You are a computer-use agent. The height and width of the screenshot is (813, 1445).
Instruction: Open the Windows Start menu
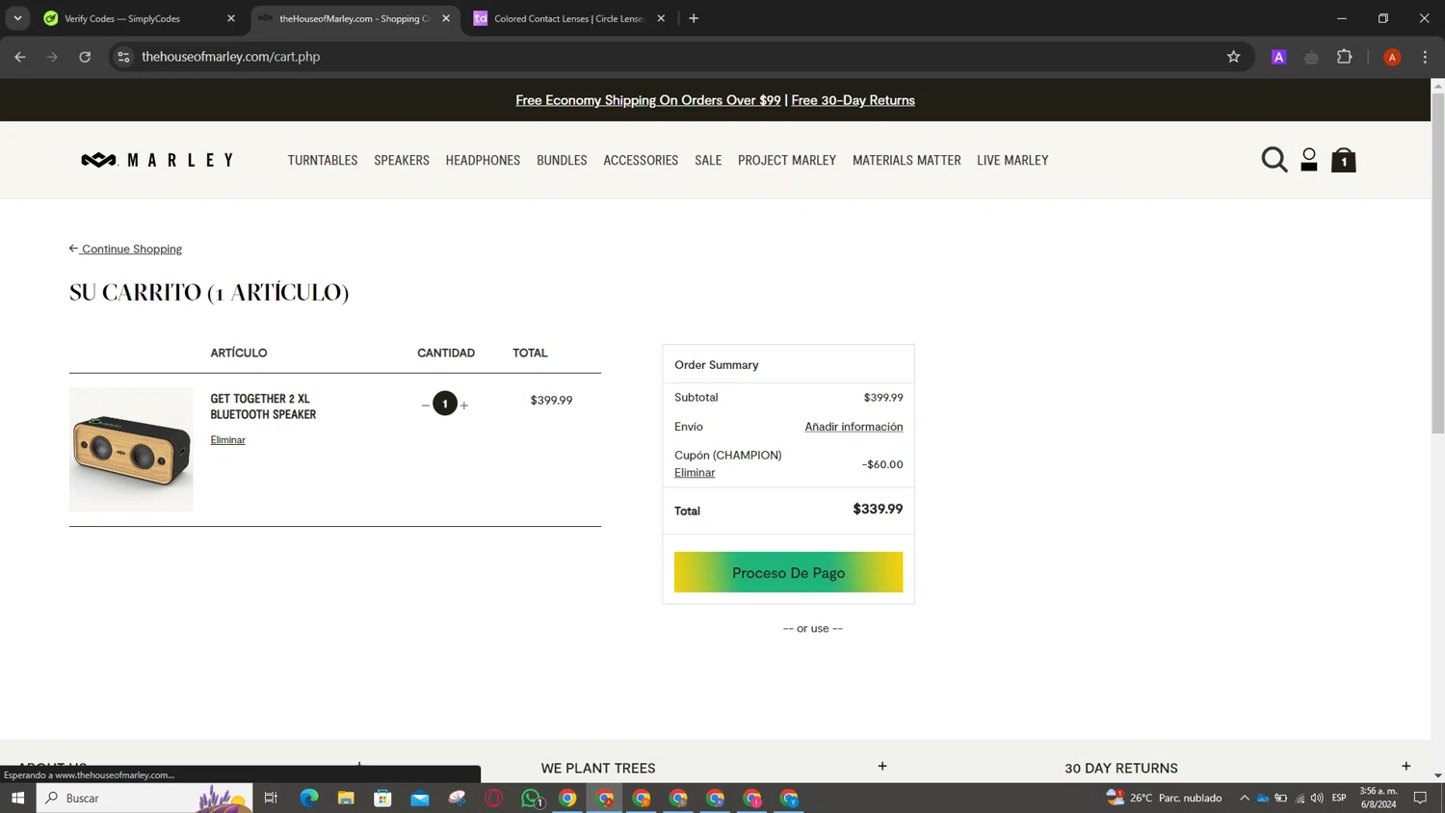(17, 798)
